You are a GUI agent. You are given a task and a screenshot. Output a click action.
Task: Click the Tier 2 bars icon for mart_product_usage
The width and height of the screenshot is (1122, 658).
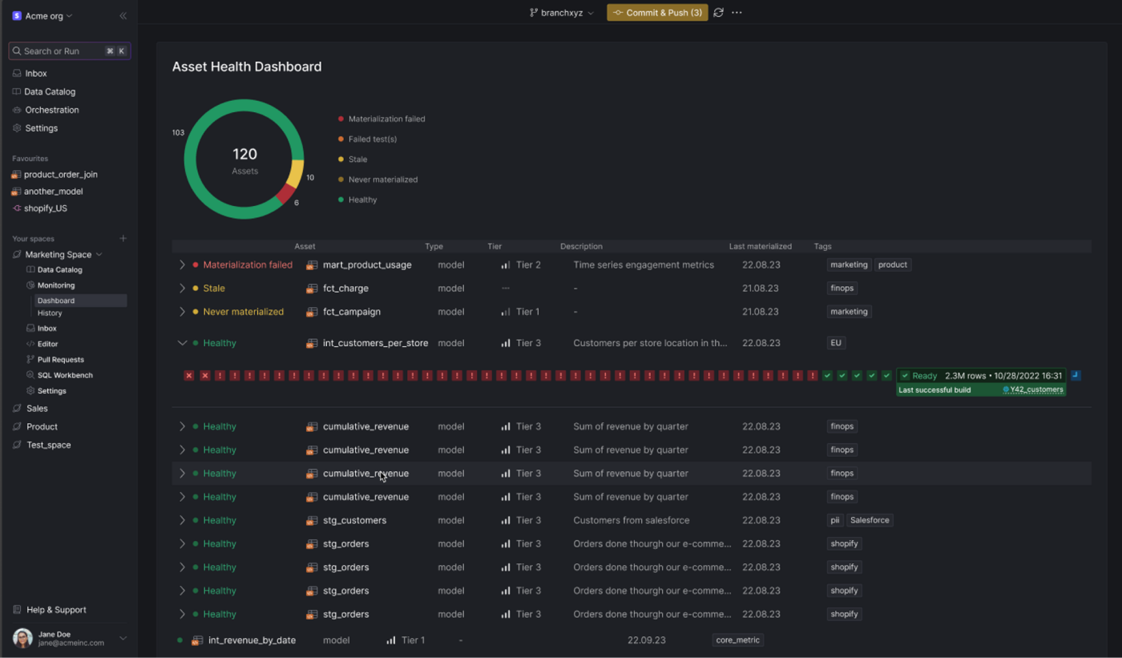point(505,264)
